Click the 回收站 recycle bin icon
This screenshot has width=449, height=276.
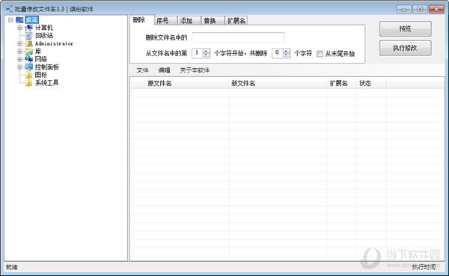pyautogui.click(x=29, y=35)
